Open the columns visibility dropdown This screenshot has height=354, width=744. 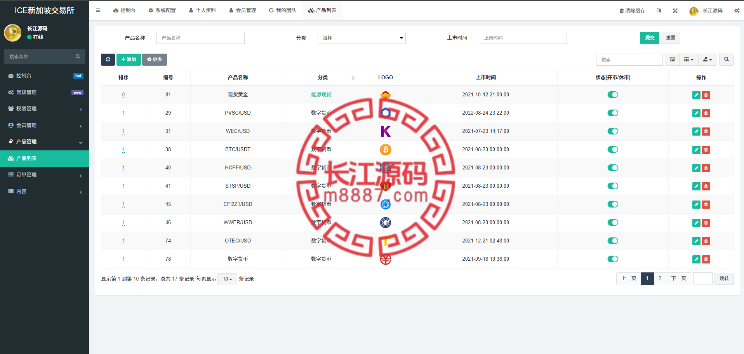pos(689,59)
